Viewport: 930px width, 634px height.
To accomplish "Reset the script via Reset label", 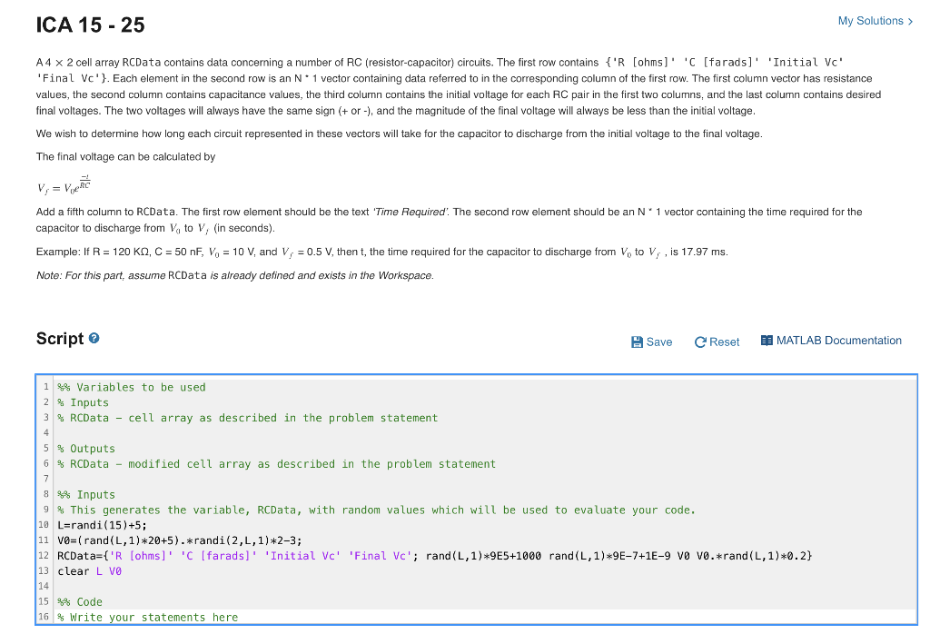I will tap(724, 342).
